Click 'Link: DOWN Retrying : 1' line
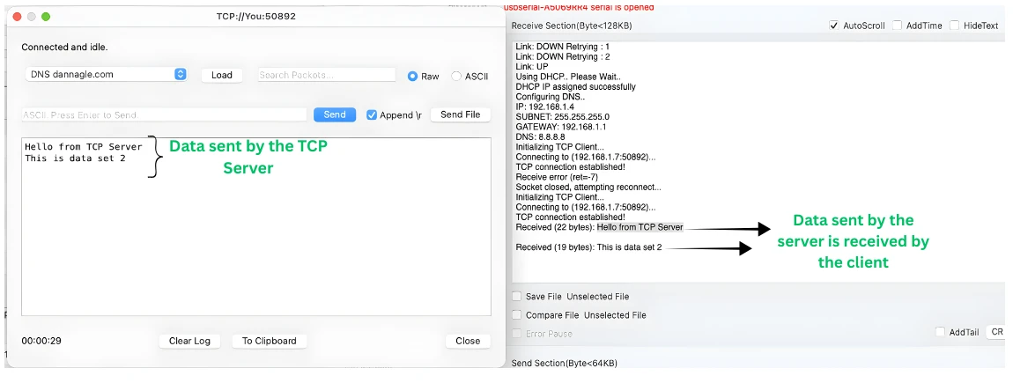The height and width of the screenshot is (383, 1013). point(563,47)
